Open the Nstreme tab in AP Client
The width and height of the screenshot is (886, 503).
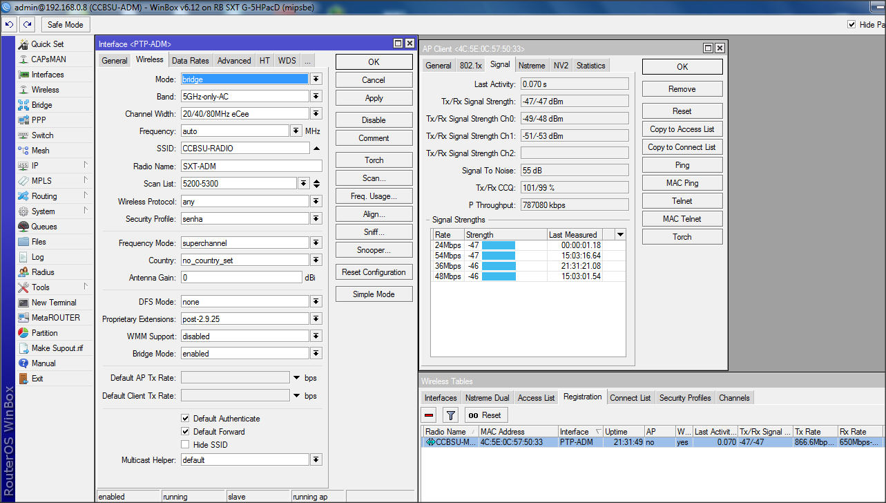click(x=532, y=66)
